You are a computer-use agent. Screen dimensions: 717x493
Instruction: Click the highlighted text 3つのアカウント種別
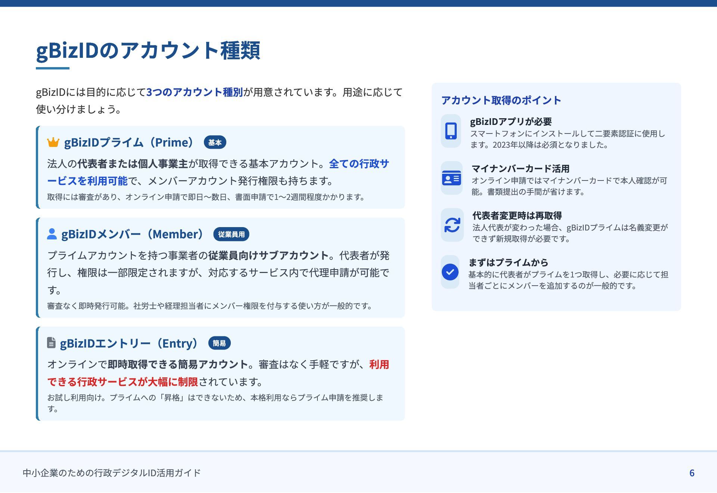[x=195, y=92]
